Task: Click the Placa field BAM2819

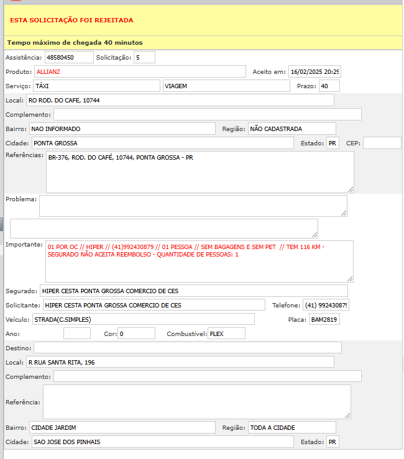Action: click(x=324, y=319)
